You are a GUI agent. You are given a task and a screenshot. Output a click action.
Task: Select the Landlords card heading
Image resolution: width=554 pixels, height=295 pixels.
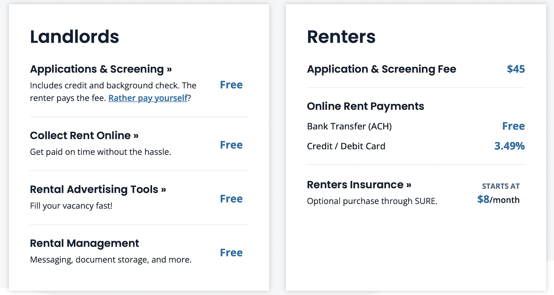[x=75, y=37]
